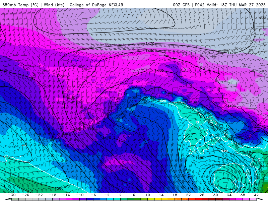Click the positive 26 scale label
The image size is (268, 201).
click(202, 195)
